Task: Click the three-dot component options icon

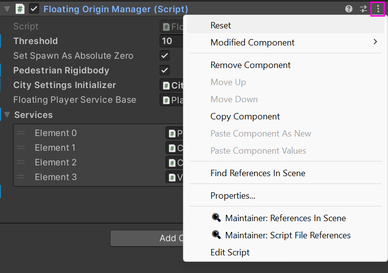Action: (378, 9)
